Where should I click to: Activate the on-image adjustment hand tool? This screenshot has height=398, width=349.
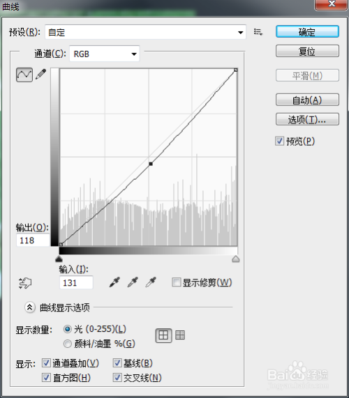point(25,283)
